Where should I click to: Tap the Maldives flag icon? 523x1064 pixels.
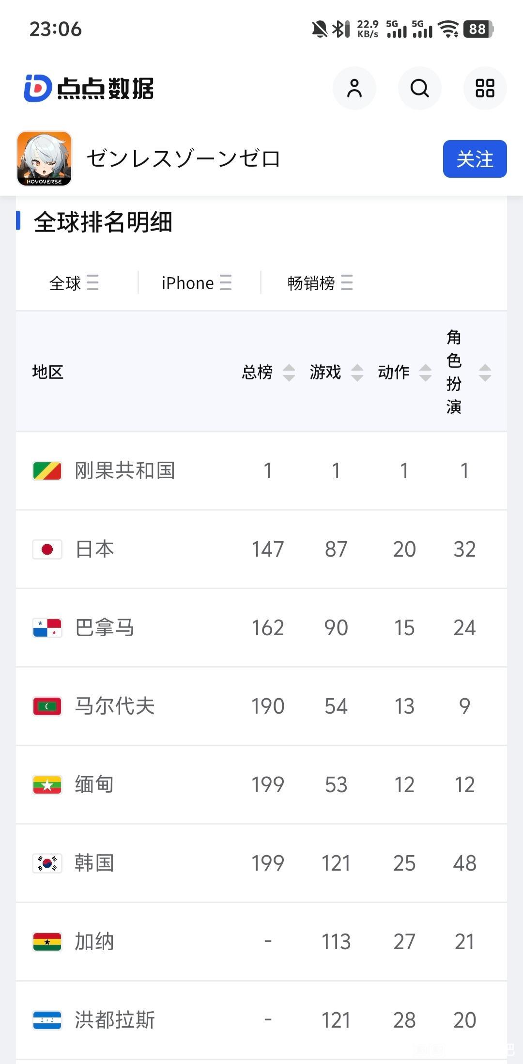coord(47,706)
